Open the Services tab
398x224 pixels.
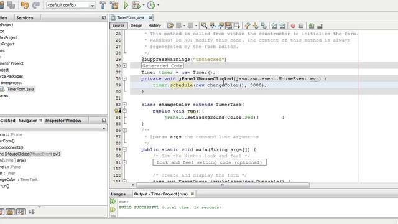point(25,18)
